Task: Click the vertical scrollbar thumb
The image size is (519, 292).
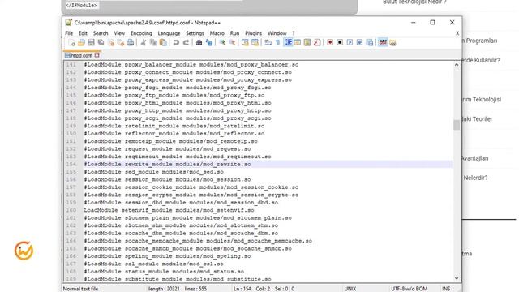Action: [x=457, y=125]
